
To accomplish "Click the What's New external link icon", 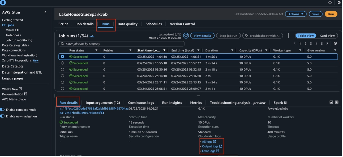I will click(20, 89).
